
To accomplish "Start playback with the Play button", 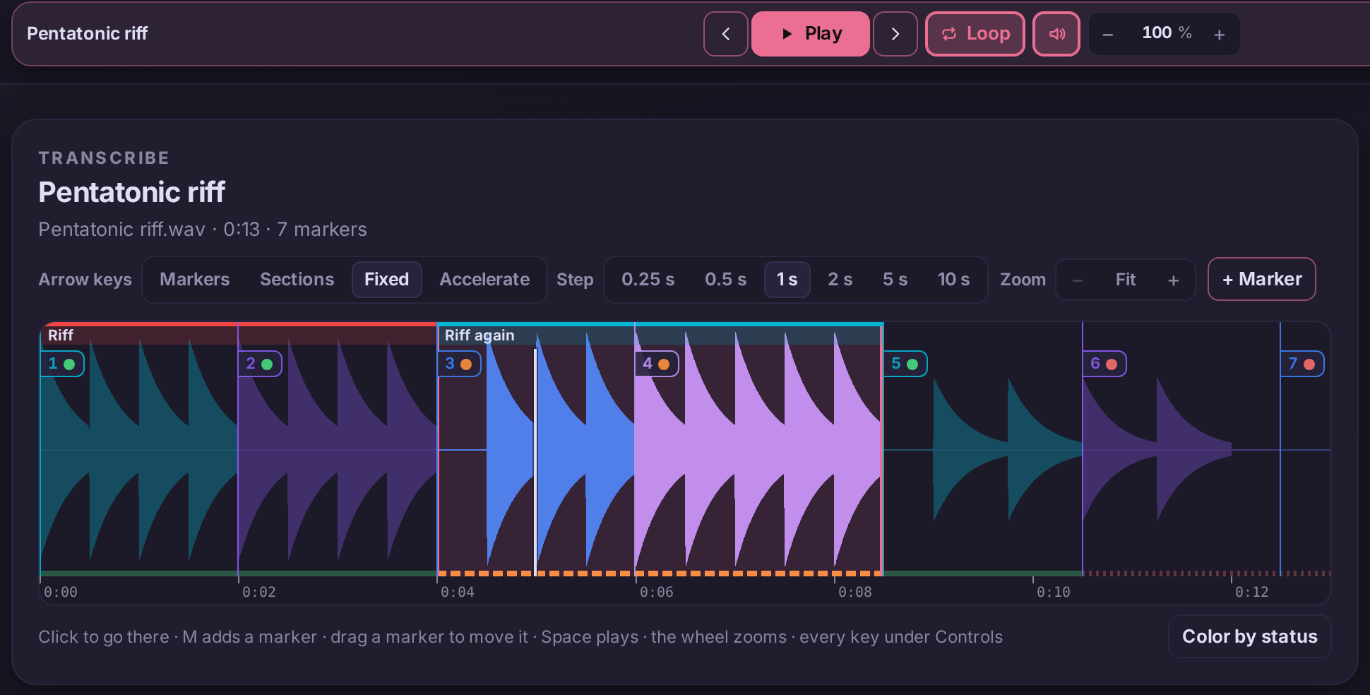I will [810, 34].
